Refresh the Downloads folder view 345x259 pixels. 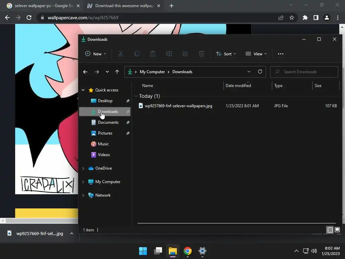coord(260,71)
